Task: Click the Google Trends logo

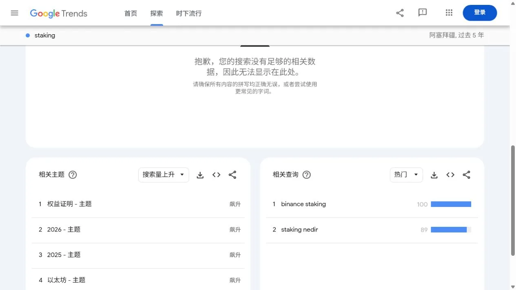Action: point(59,13)
